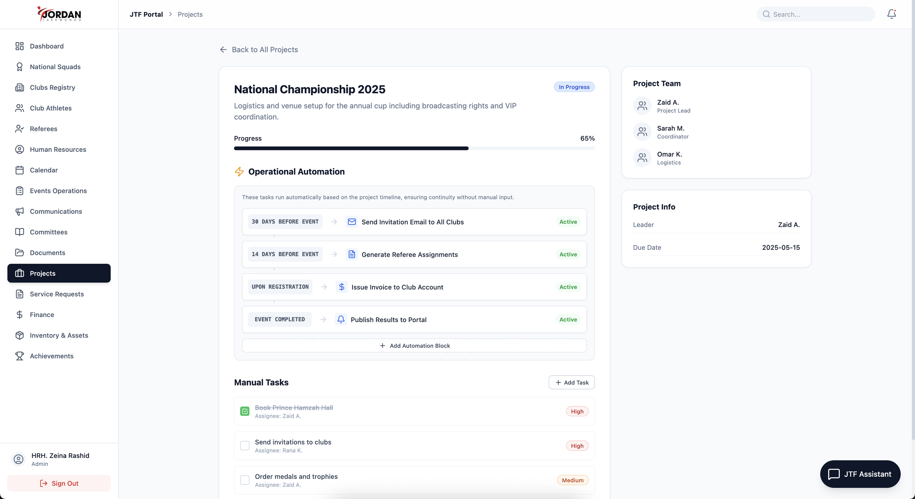
Task: Click breadcrumb chevron after JTF Portal
Action: [170, 14]
